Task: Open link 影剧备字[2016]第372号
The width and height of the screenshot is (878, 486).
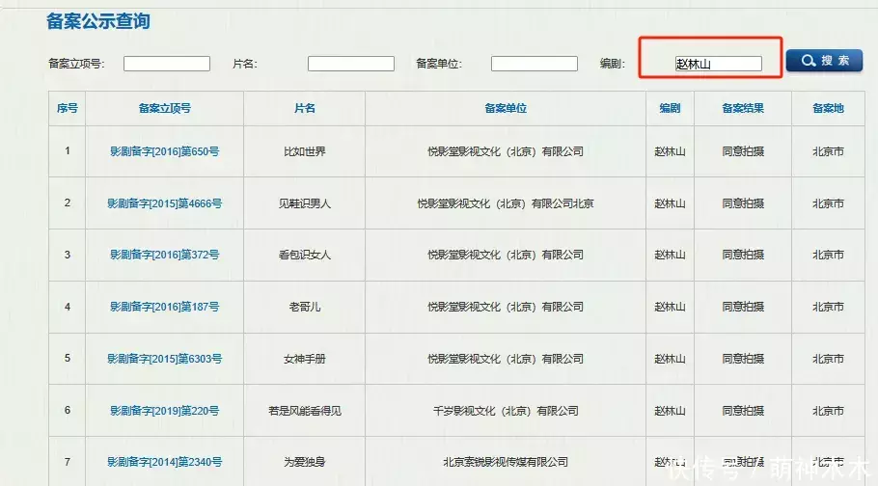Action: tap(164, 255)
